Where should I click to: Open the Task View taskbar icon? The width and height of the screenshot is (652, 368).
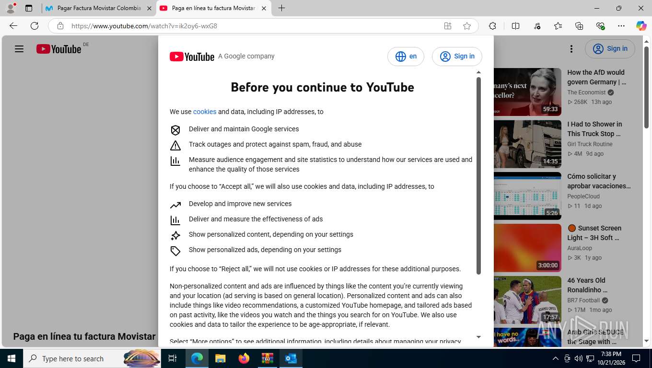(x=173, y=358)
